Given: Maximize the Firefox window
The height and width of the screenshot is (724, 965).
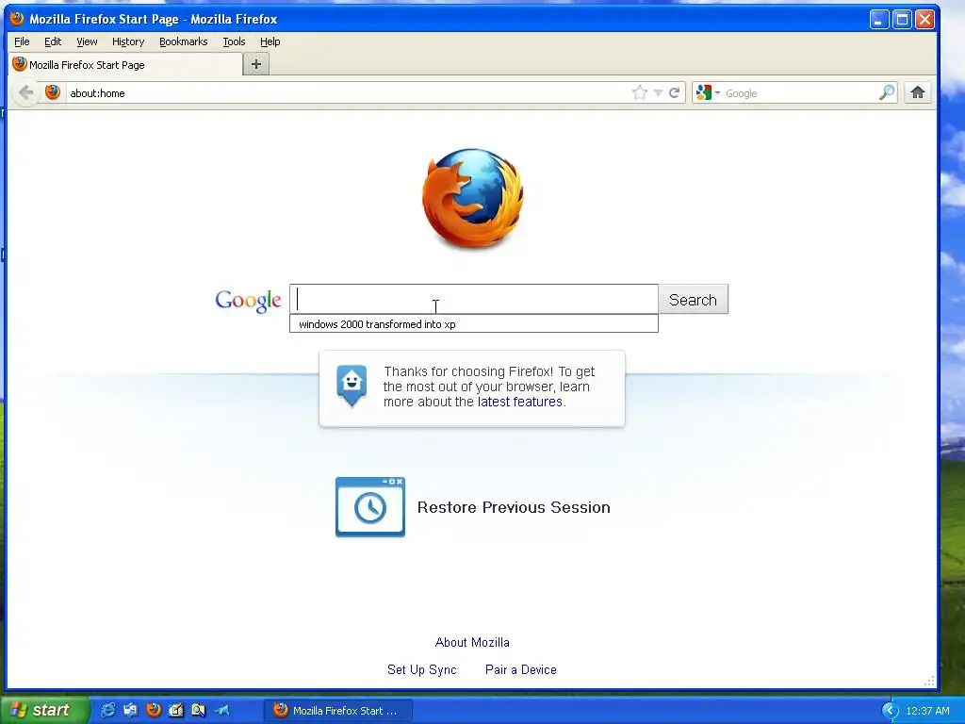Looking at the screenshot, I should (x=902, y=20).
